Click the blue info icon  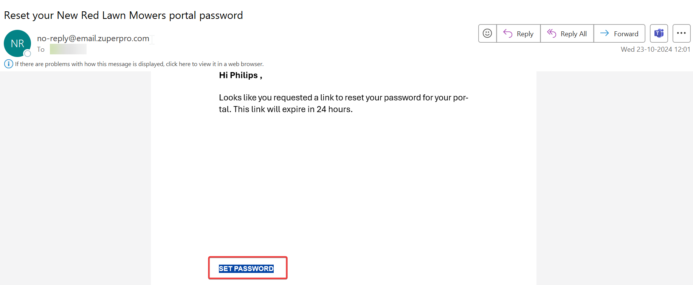(8, 64)
